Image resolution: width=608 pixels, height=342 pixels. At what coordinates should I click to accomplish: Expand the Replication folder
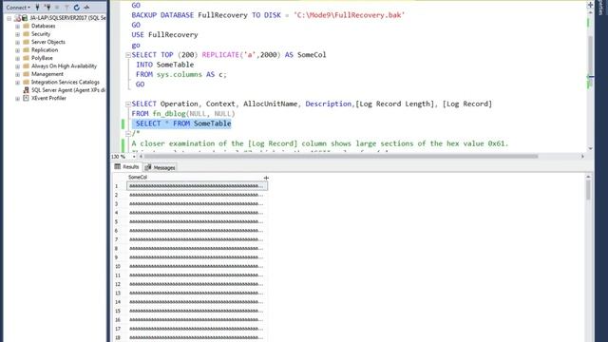(x=17, y=50)
